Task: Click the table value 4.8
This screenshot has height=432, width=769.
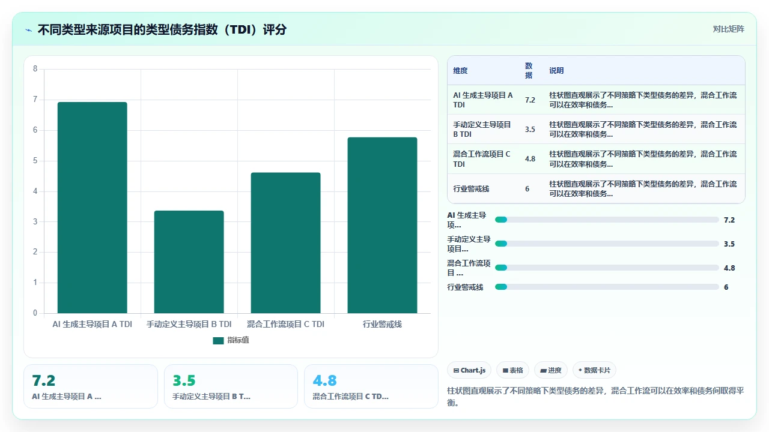Action: click(x=530, y=159)
